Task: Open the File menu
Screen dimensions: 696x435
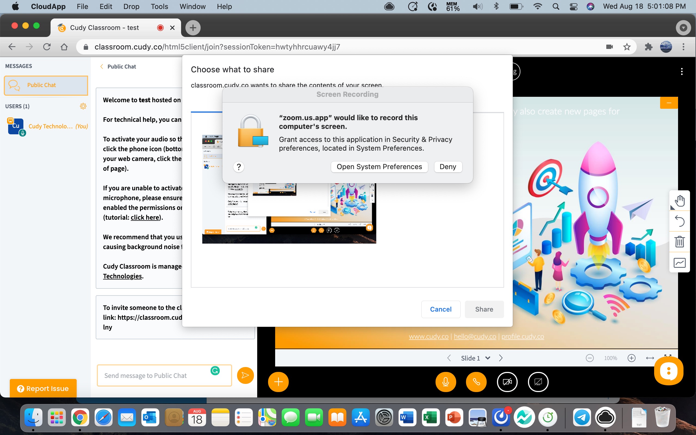Action: point(82,6)
